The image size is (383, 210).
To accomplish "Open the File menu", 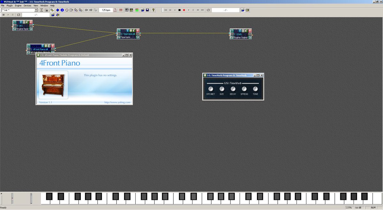I will pos(3,6).
